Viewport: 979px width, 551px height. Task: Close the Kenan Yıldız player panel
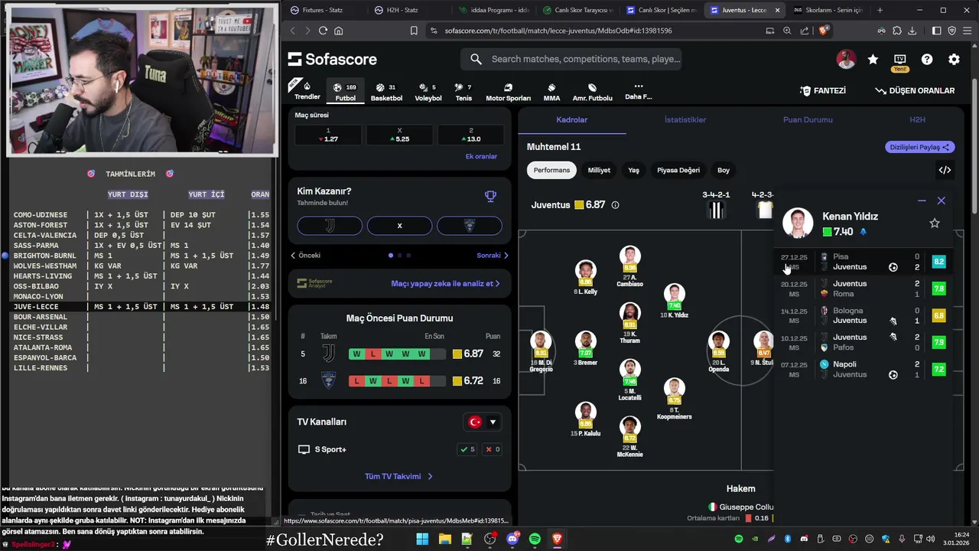942,201
